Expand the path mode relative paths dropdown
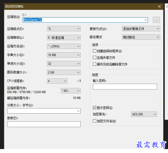The image size is (168, 153). [141, 37]
